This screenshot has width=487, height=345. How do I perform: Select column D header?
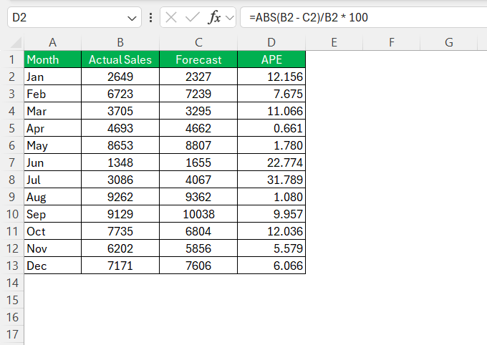pos(271,42)
